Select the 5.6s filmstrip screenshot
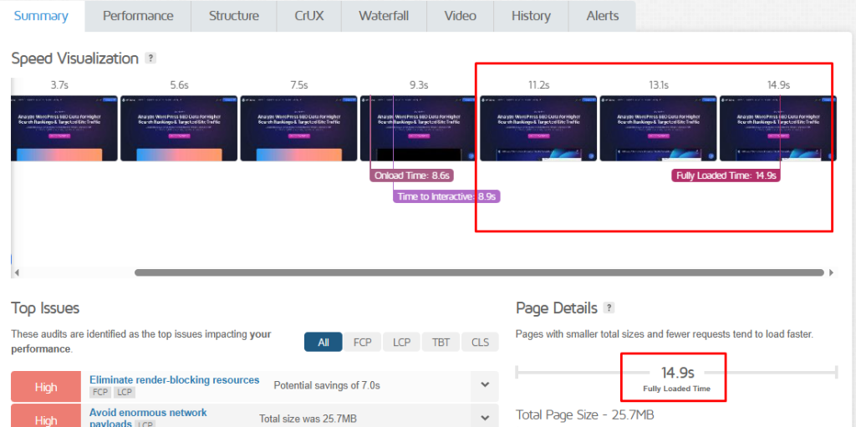The image size is (856, 427). pos(179,129)
